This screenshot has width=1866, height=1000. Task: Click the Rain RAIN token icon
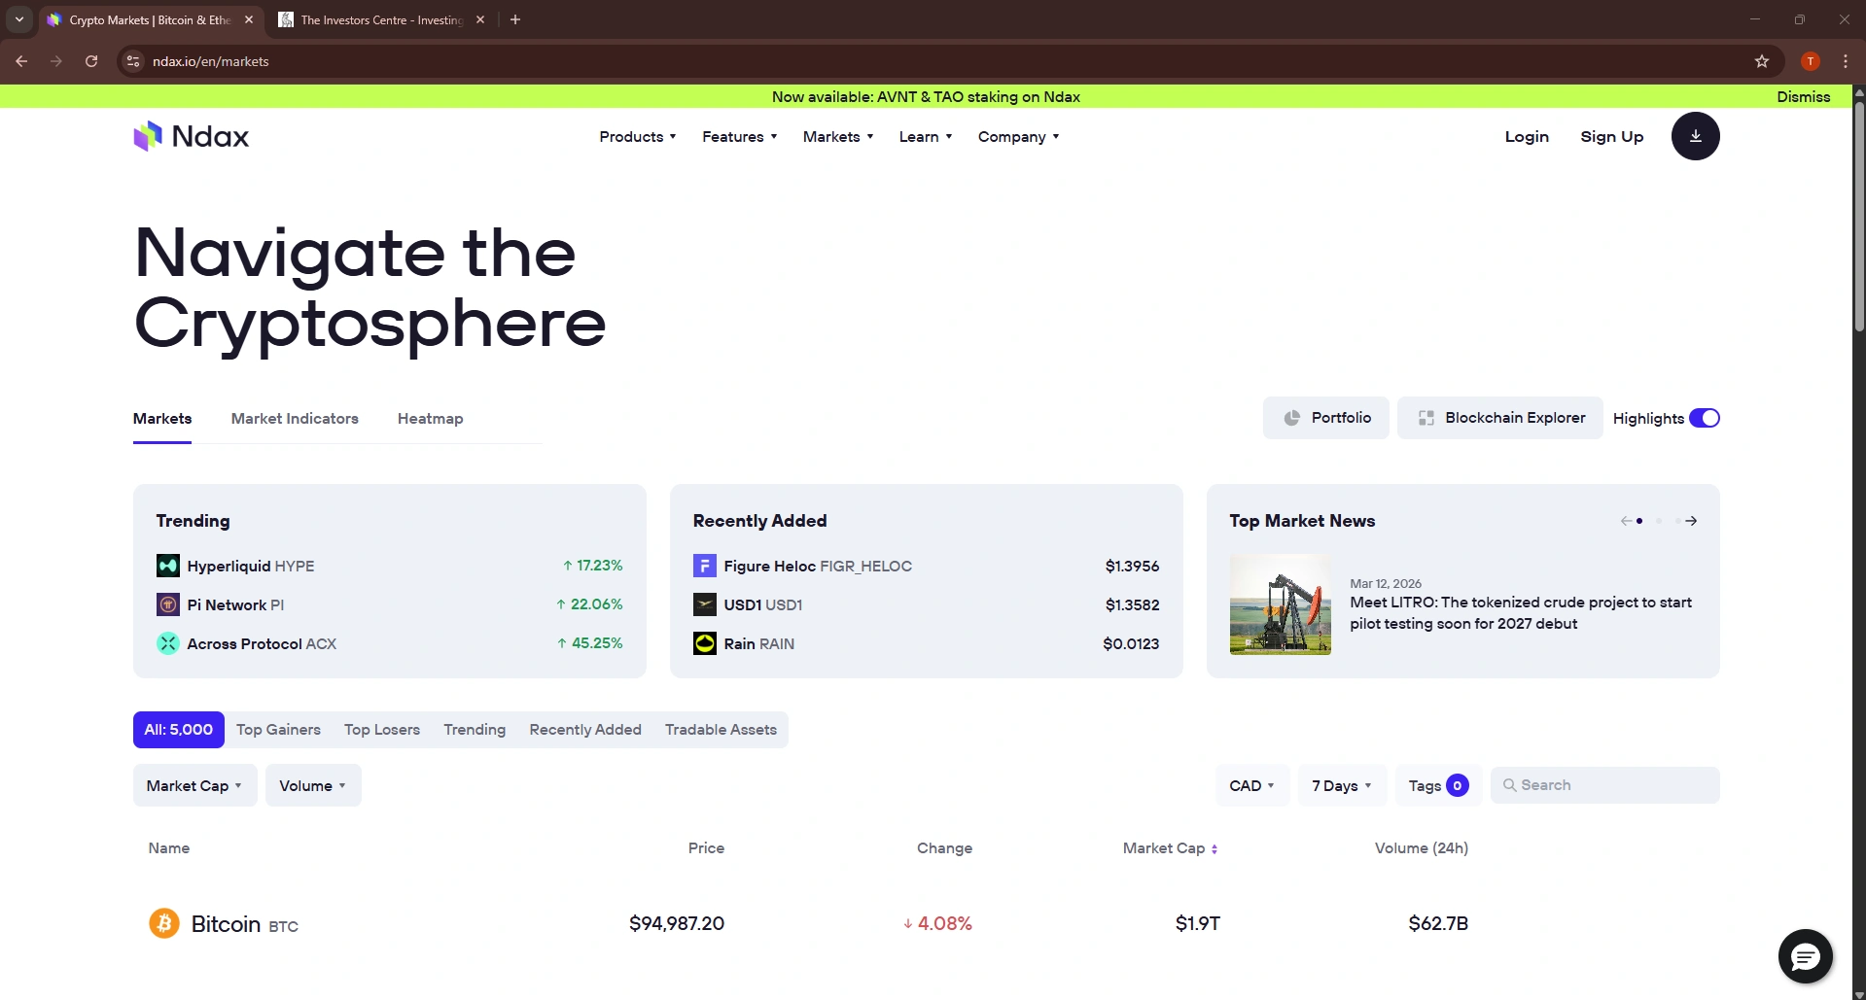(x=705, y=643)
